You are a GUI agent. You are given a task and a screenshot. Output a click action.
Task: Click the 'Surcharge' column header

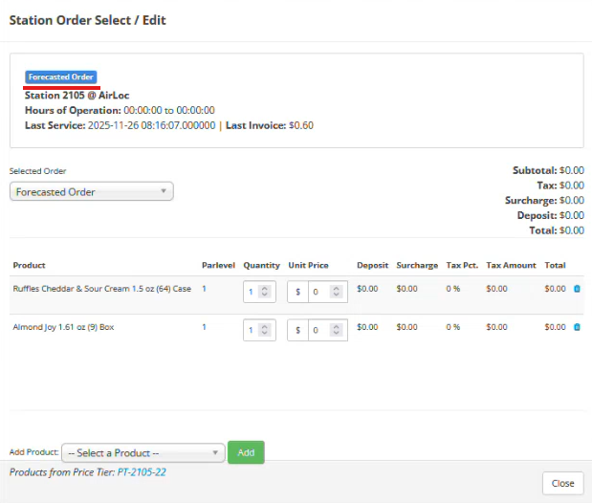(417, 265)
